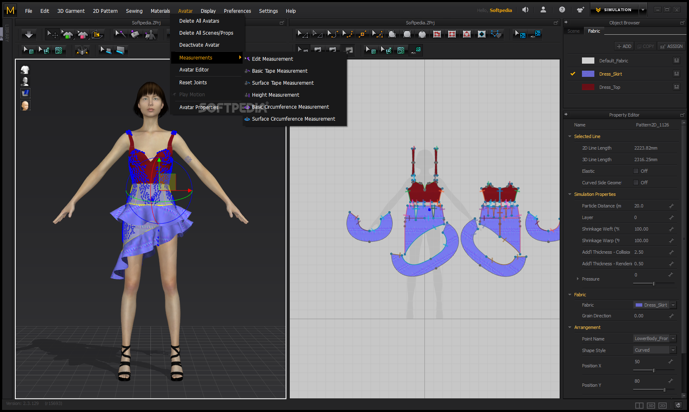This screenshot has width=689, height=412.
Task: Open the Shape Style Curved dropdown
Action: 673,350
